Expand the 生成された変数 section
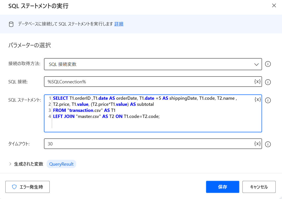Screen dimensions: 282x199 click(10, 164)
